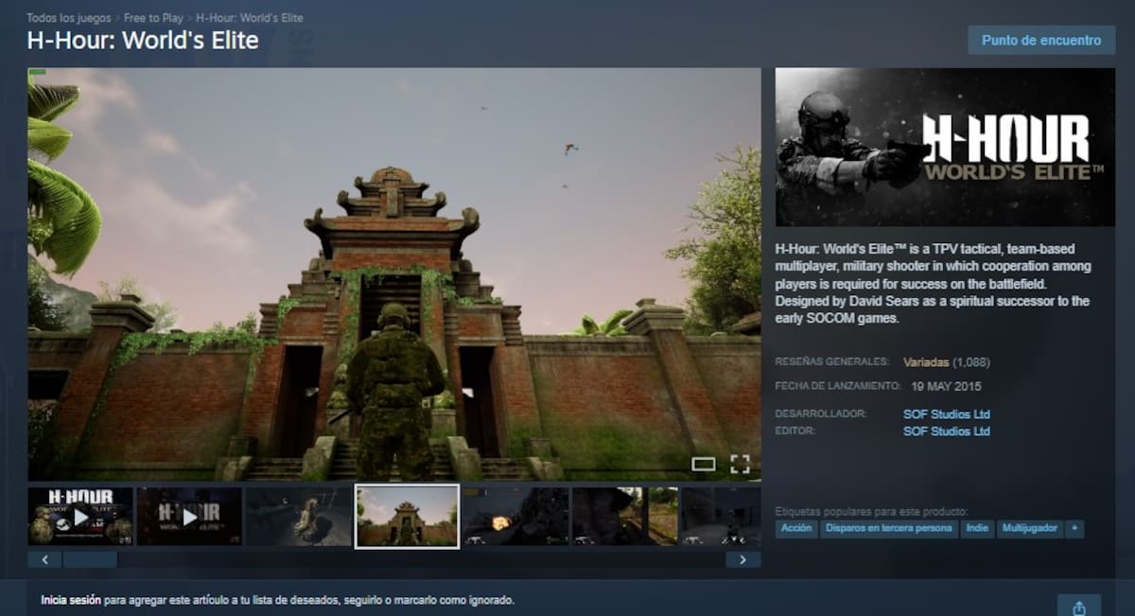The image size is (1135, 616).
Task: Play the second H-Hour trailer thumbnail
Action: point(189,517)
